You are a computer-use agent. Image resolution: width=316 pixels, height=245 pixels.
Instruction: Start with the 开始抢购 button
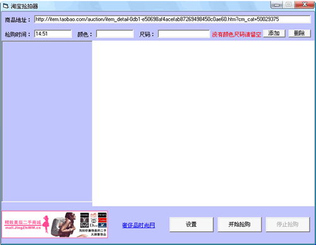pyautogui.click(x=240, y=224)
